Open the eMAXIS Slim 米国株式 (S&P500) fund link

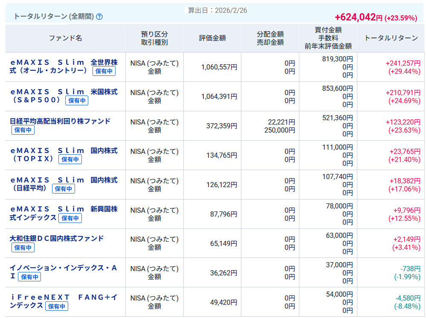coord(64,95)
